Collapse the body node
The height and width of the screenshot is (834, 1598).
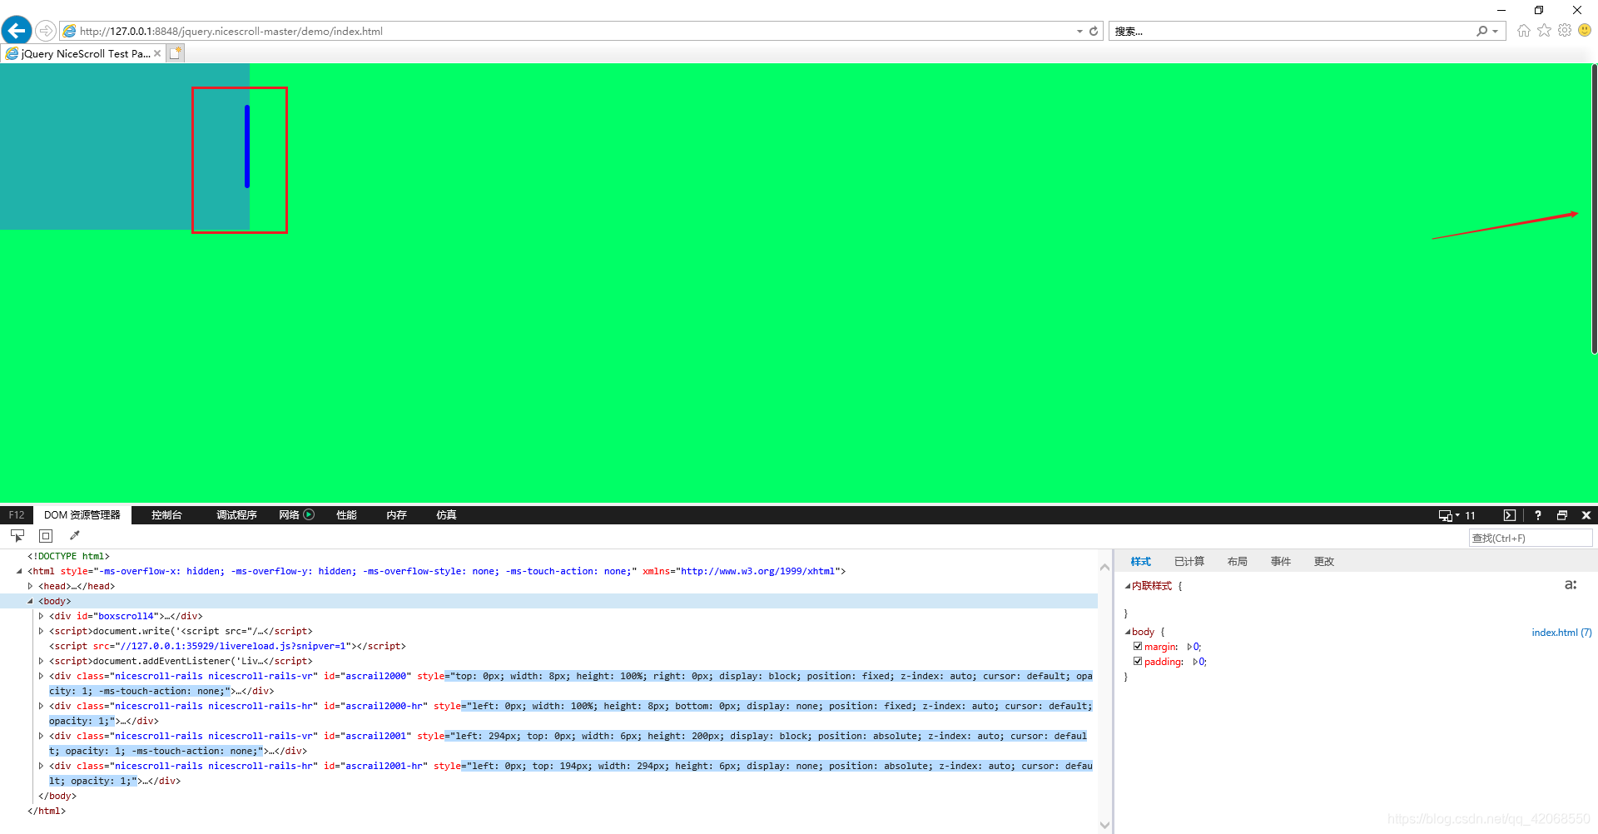click(x=30, y=601)
